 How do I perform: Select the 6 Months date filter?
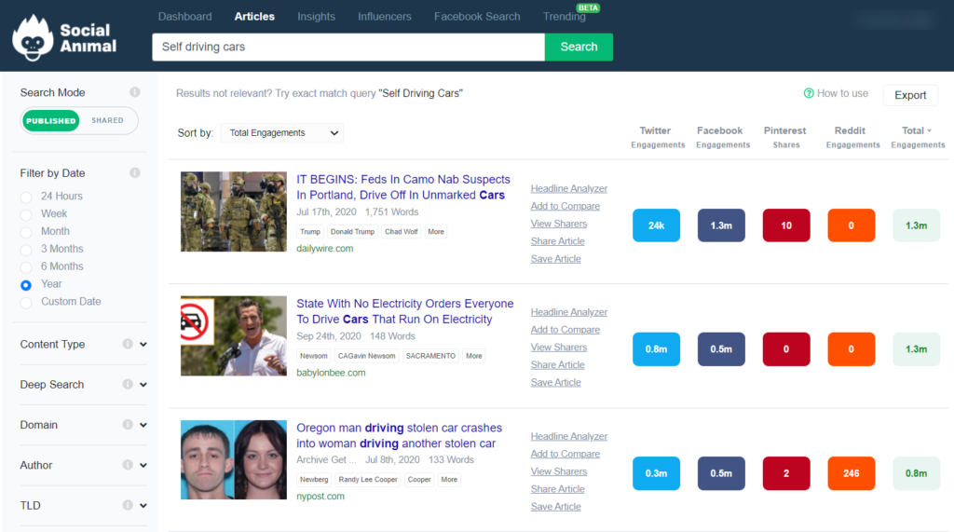26,267
